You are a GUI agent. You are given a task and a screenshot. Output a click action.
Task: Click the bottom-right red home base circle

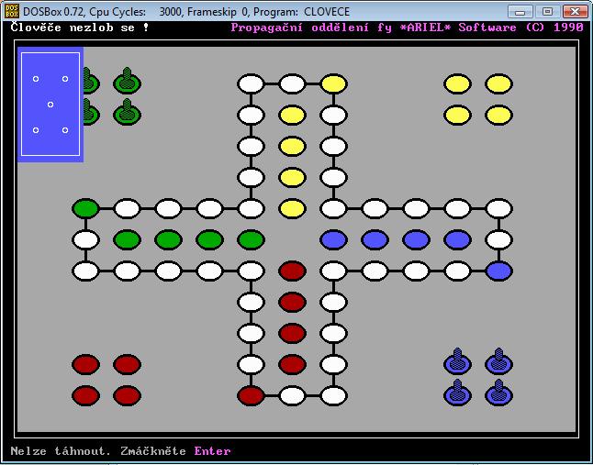click(x=127, y=395)
